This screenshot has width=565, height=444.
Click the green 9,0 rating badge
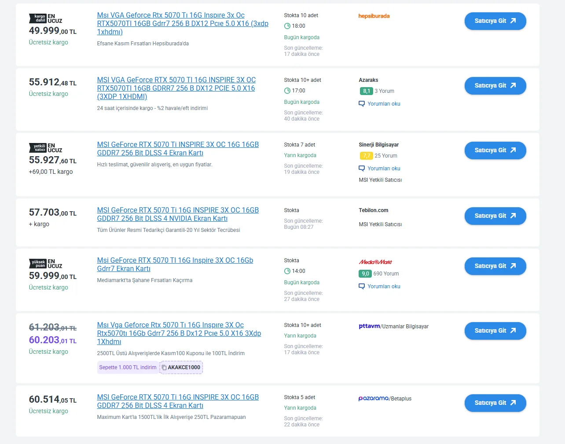[366, 274]
